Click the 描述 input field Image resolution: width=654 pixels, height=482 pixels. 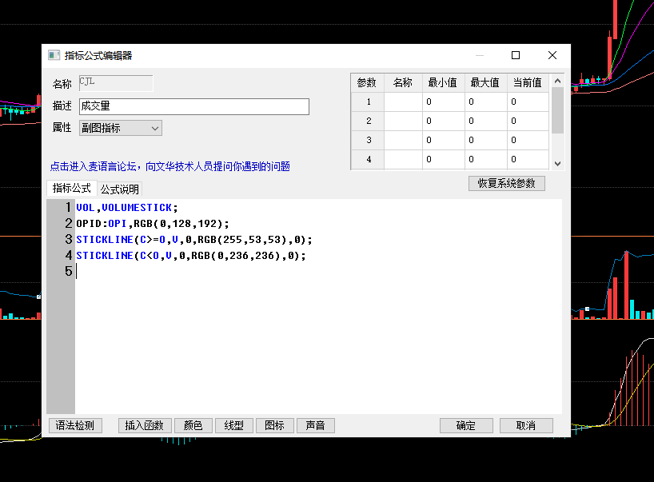193,106
